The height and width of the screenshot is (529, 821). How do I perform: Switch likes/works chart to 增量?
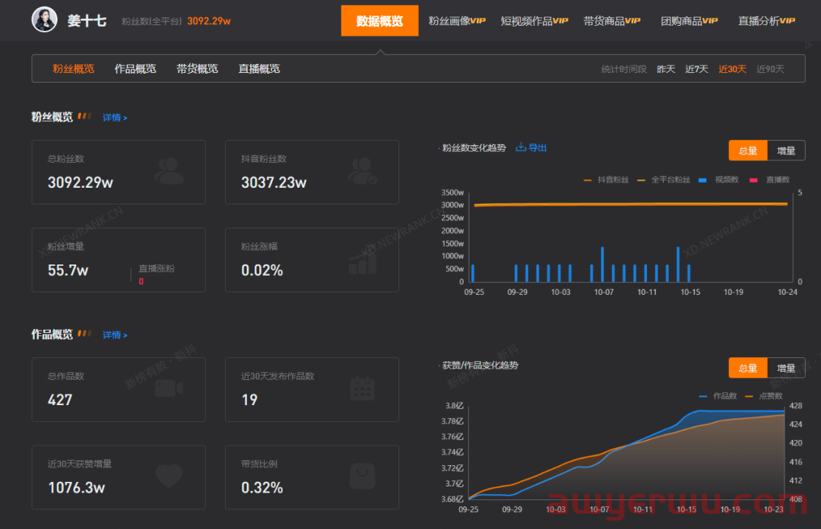(x=786, y=368)
